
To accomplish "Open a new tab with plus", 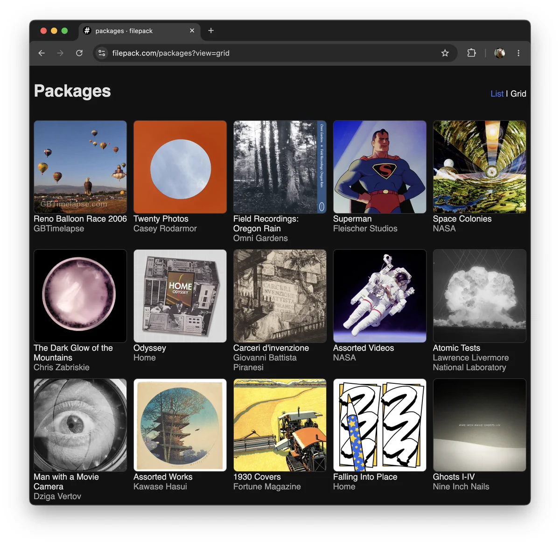I will (211, 30).
